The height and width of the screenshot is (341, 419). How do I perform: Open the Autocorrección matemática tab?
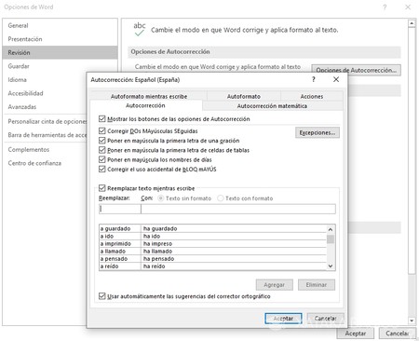click(x=272, y=106)
